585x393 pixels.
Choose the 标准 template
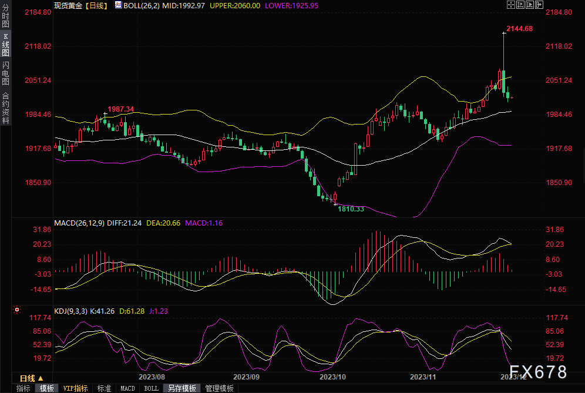pos(104,388)
